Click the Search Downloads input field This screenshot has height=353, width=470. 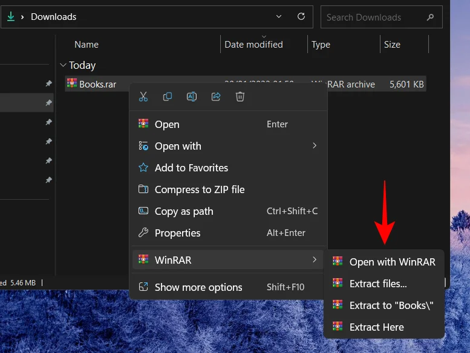[372, 17]
